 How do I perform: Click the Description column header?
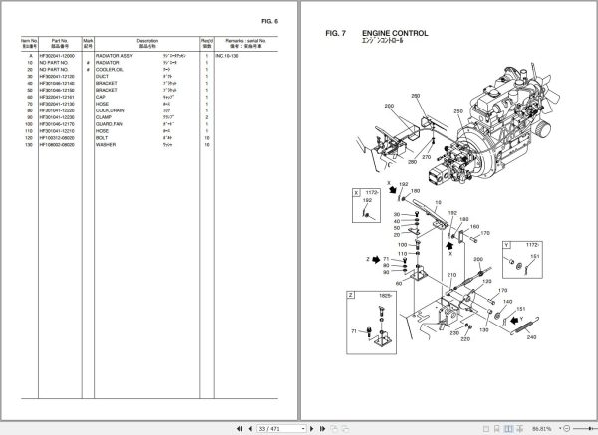[x=148, y=43]
